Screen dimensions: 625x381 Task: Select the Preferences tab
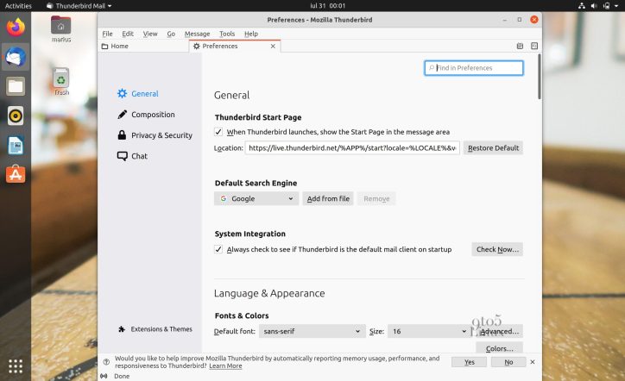point(235,47)
